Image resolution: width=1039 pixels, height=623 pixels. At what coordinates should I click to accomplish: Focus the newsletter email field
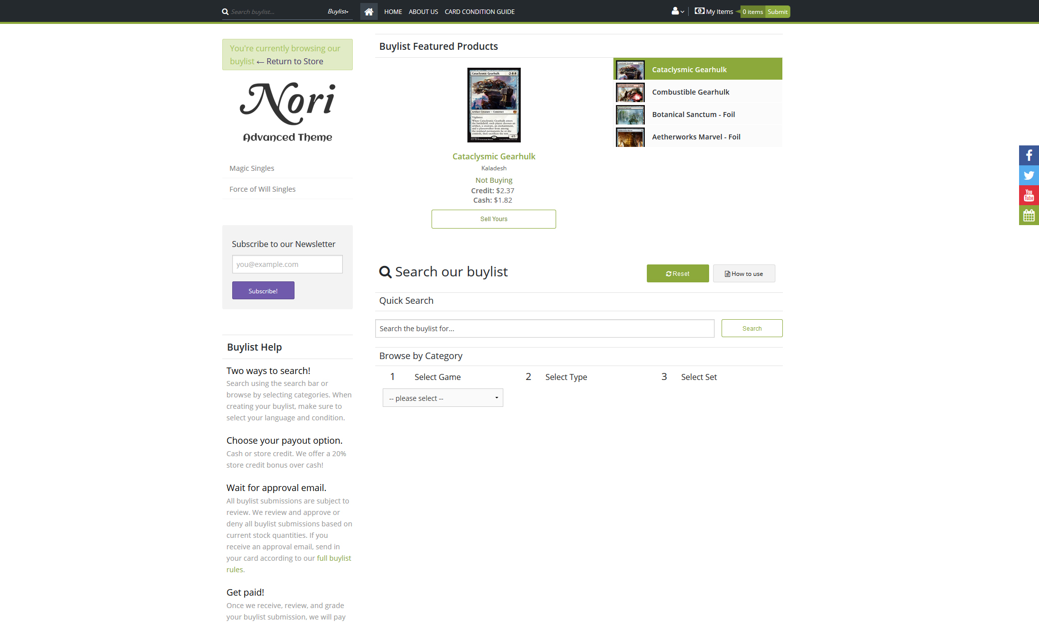(x=288, y=264)
